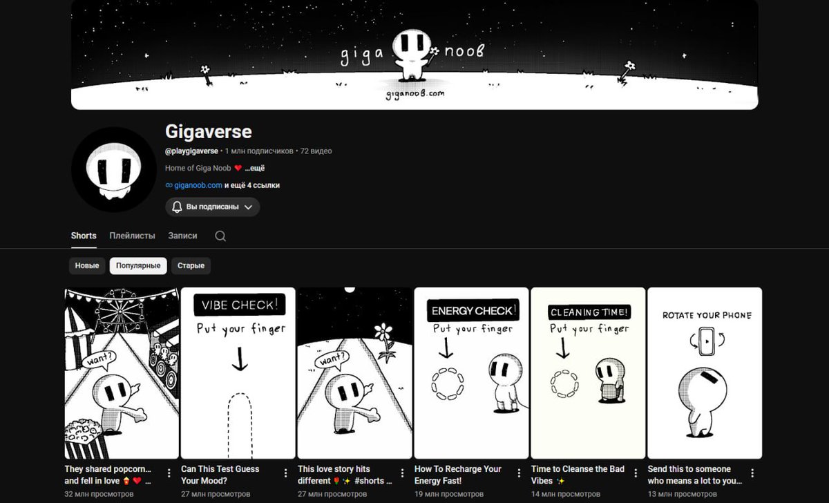
Task: Open 'Can This Test Guess Your Mood?' title
Action: [x=220, y=475]
